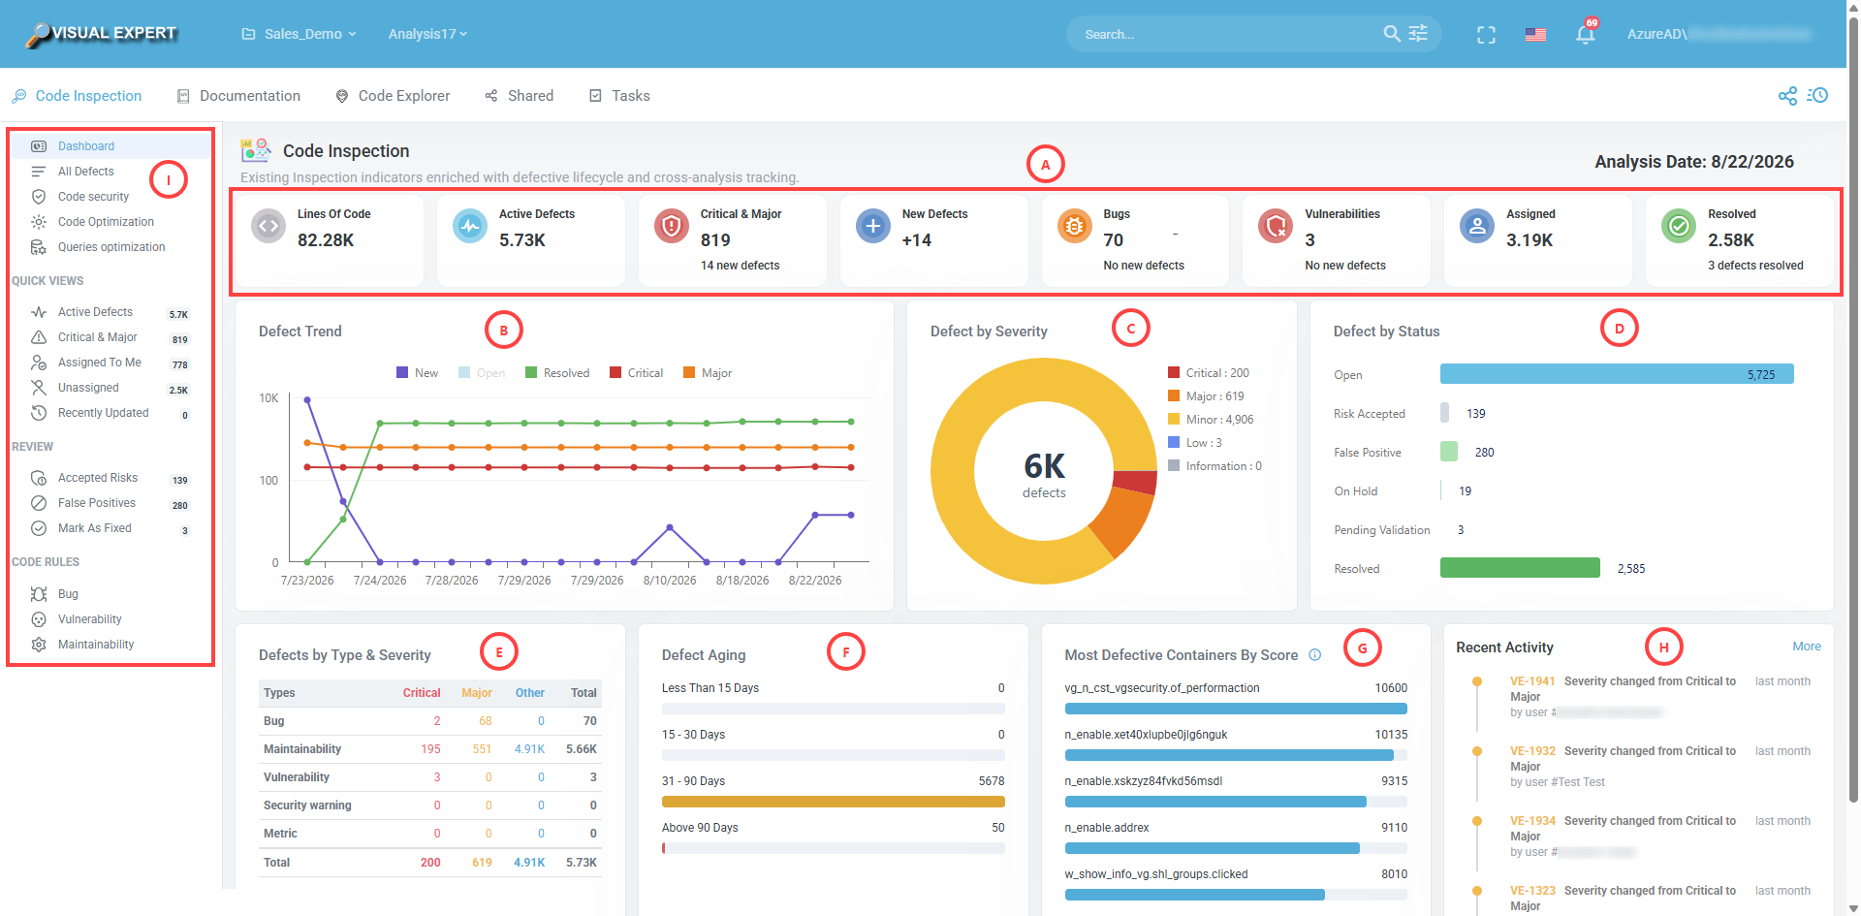Click the Resolved checkmark icon
Screen dimensions: 1861x916
coord(1679,227)
